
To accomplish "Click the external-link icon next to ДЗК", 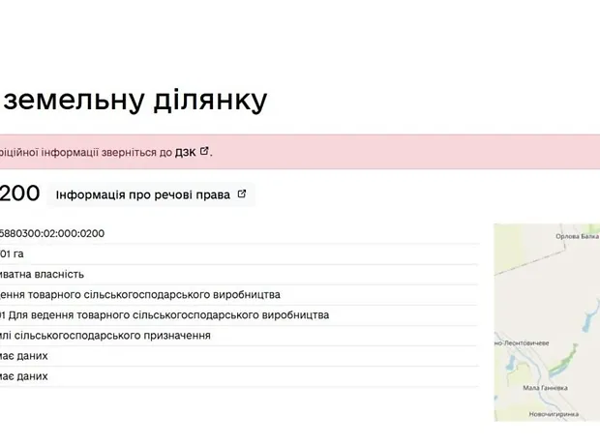I will coord(204,152).
